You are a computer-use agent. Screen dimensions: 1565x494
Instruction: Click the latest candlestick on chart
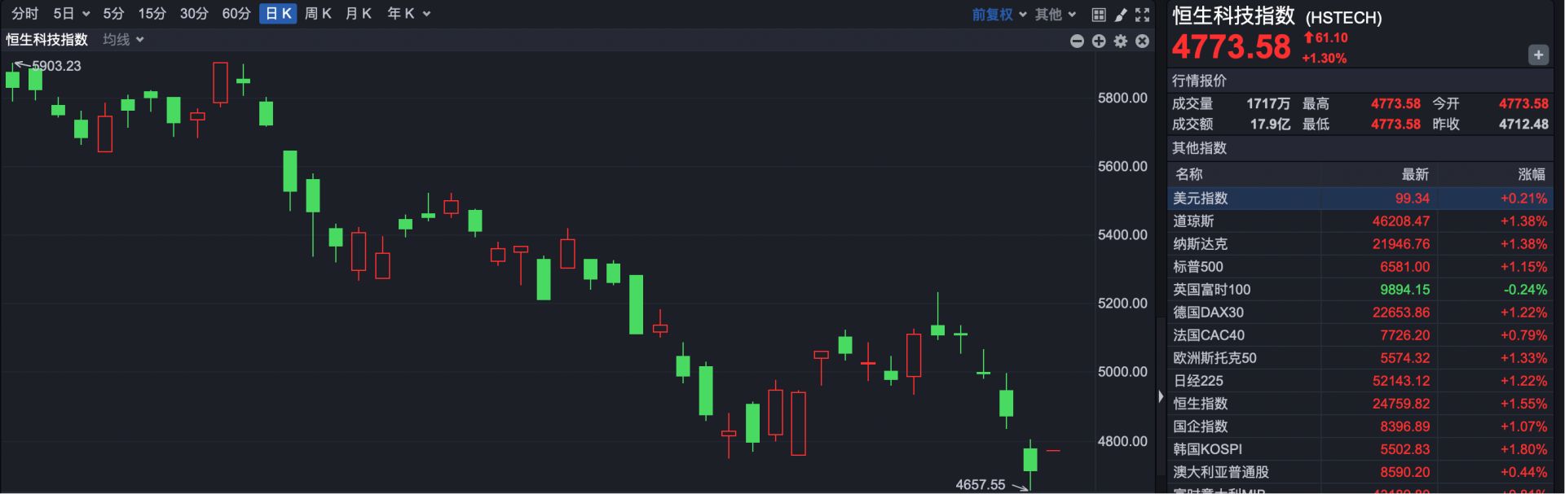1053,450
